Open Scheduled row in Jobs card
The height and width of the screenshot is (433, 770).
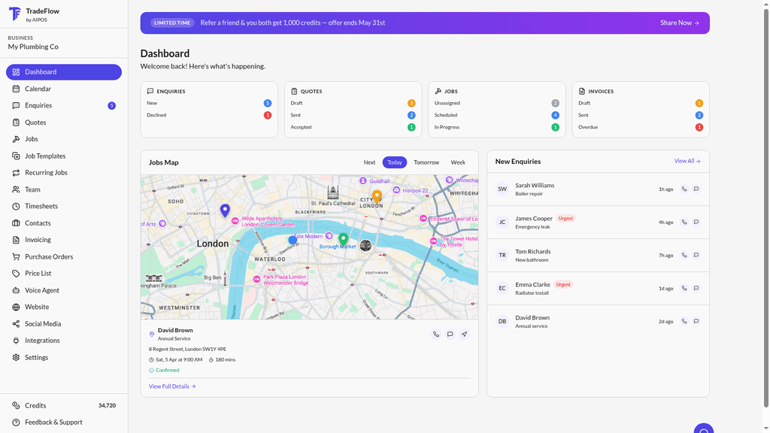(x=496, y=115)
